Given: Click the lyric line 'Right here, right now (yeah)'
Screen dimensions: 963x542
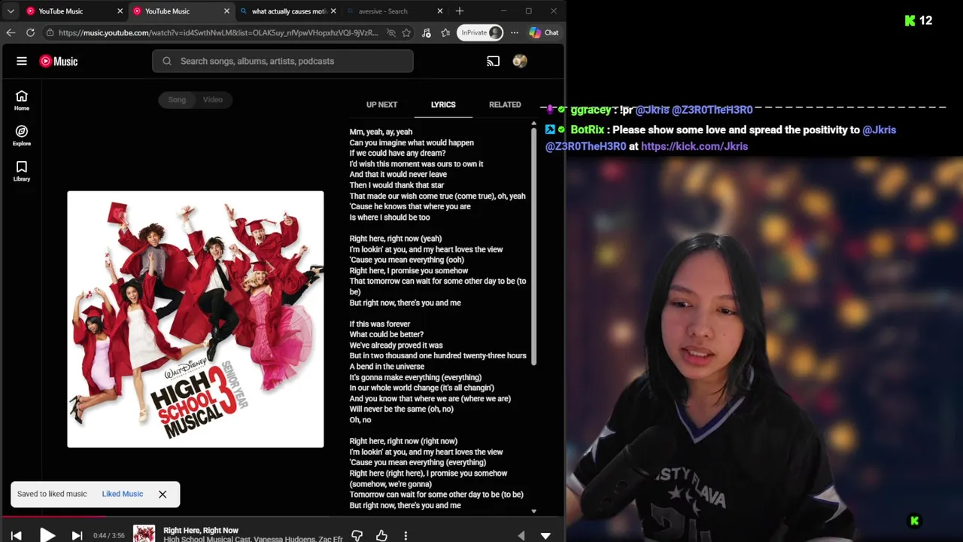Looking at the screenshot, I should pos(396,239).
